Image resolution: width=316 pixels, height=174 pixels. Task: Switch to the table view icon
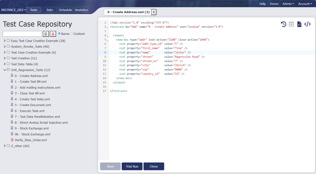(x=291, y=24)
